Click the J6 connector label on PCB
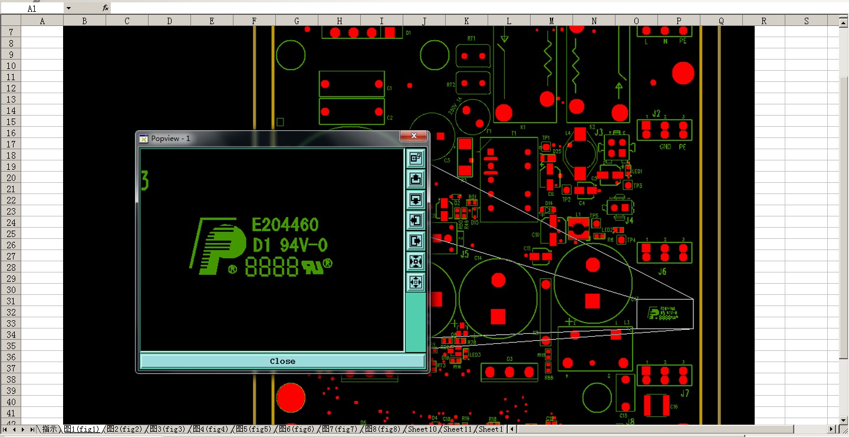The width and height of the screenshot is (849, 437). tap(663, 271)
